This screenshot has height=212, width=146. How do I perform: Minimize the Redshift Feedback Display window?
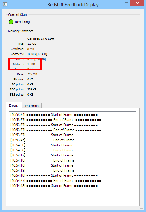[119, 4]
